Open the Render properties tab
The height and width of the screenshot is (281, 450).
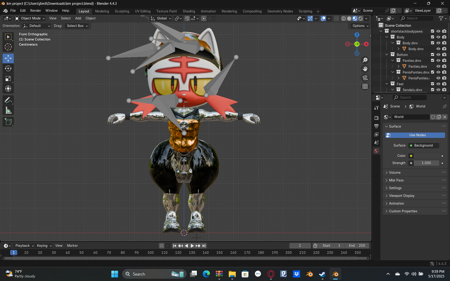(377, 118)
